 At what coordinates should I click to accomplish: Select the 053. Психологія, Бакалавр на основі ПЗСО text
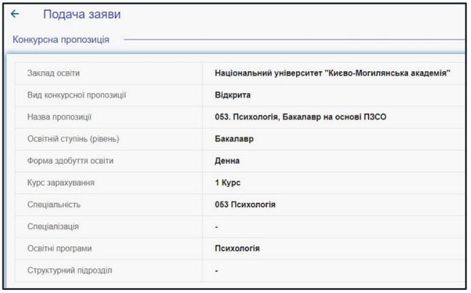pos(300,117)
